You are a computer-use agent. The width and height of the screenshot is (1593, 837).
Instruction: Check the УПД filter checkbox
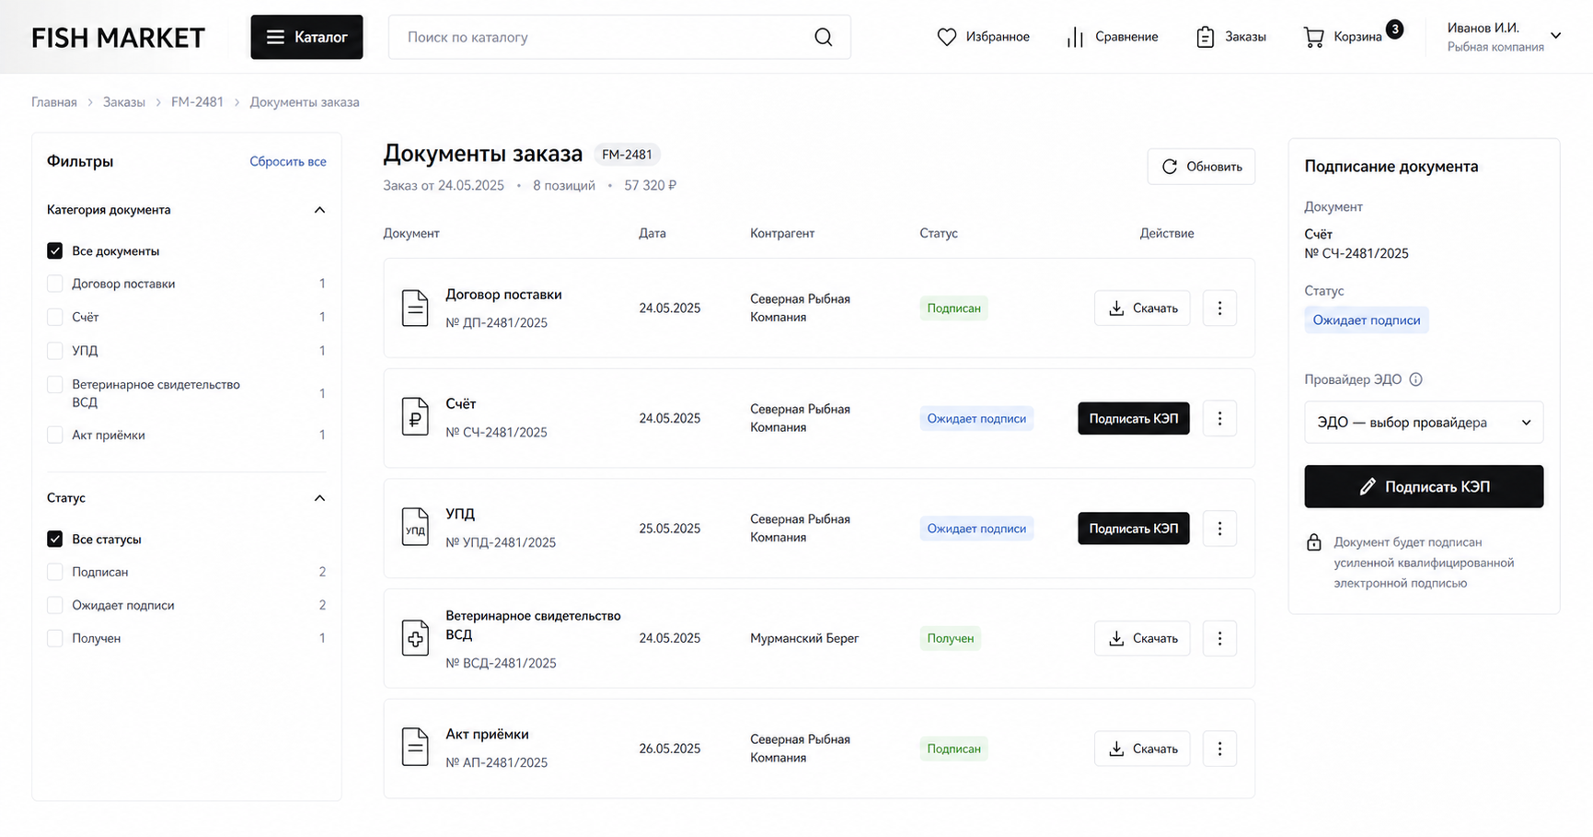55,351
